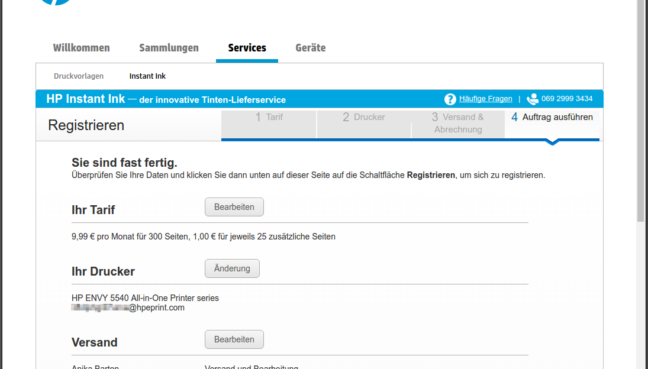Screen dimensions: 648x369
Task: Open the Häufige Fragen link
Action: (486, 99)
